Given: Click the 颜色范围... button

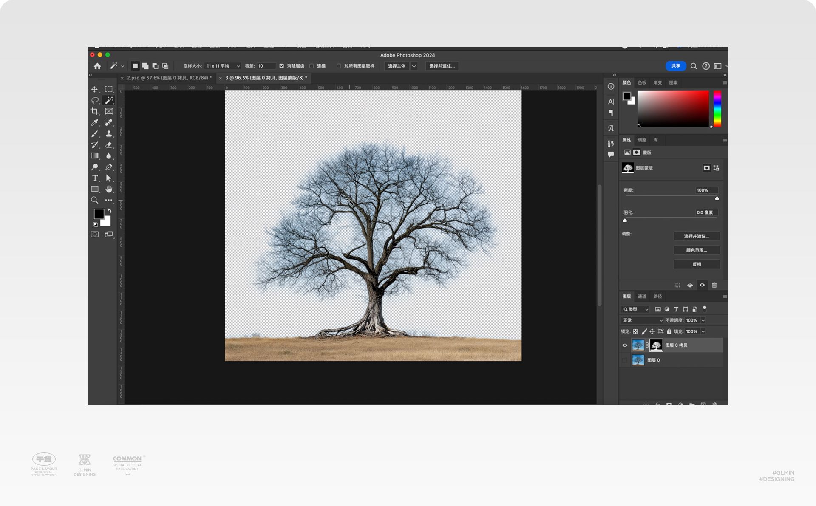Looking at the screenshot, I should pyautogui.click(x=697, y=250).
